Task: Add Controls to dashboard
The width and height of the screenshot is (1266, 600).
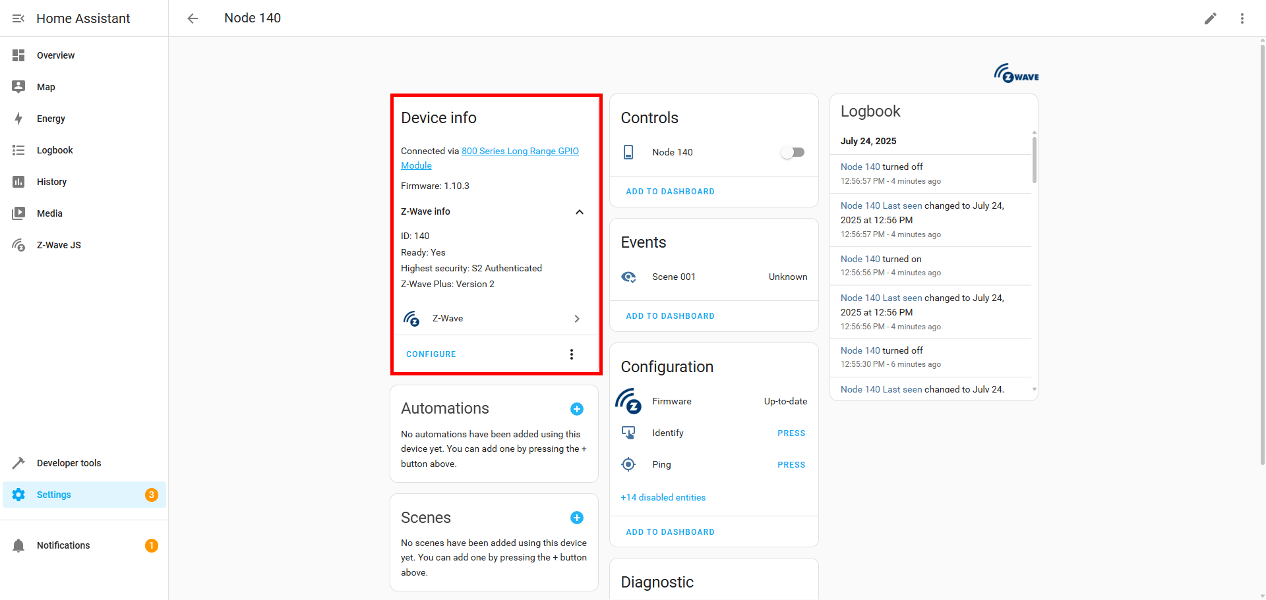Action: tap(670, 192)
